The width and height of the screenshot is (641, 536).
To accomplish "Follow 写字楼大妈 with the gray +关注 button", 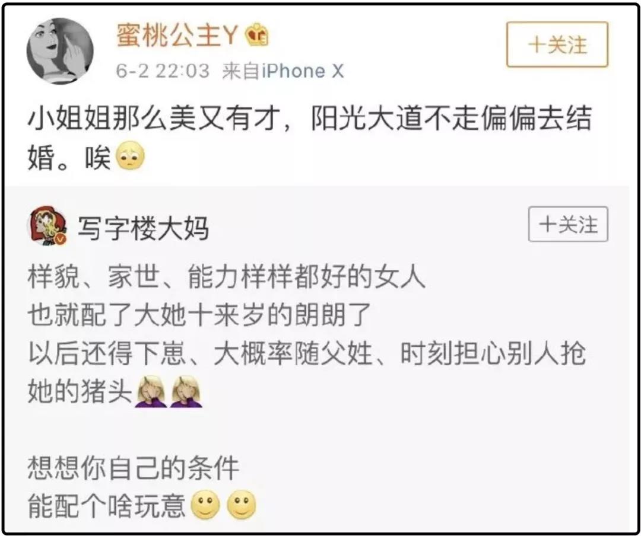I will tap(568, 224).
